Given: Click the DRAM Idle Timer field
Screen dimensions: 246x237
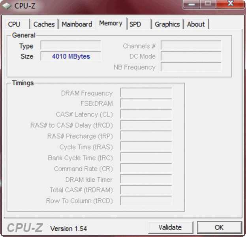Looking at the screenshot, I should (146, 179).
